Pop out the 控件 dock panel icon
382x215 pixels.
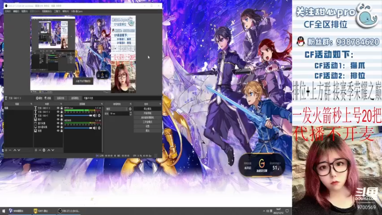click(160, 104)
